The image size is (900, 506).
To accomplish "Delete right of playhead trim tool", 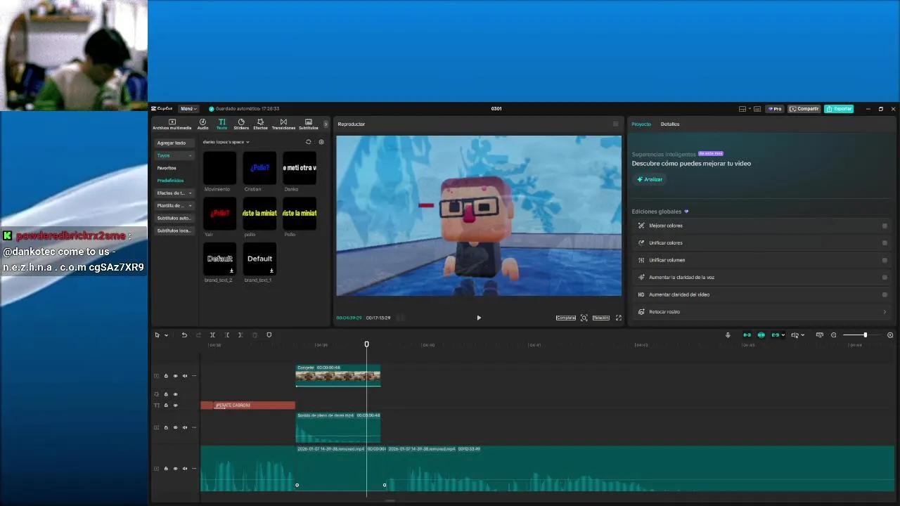I will [240, 335].
